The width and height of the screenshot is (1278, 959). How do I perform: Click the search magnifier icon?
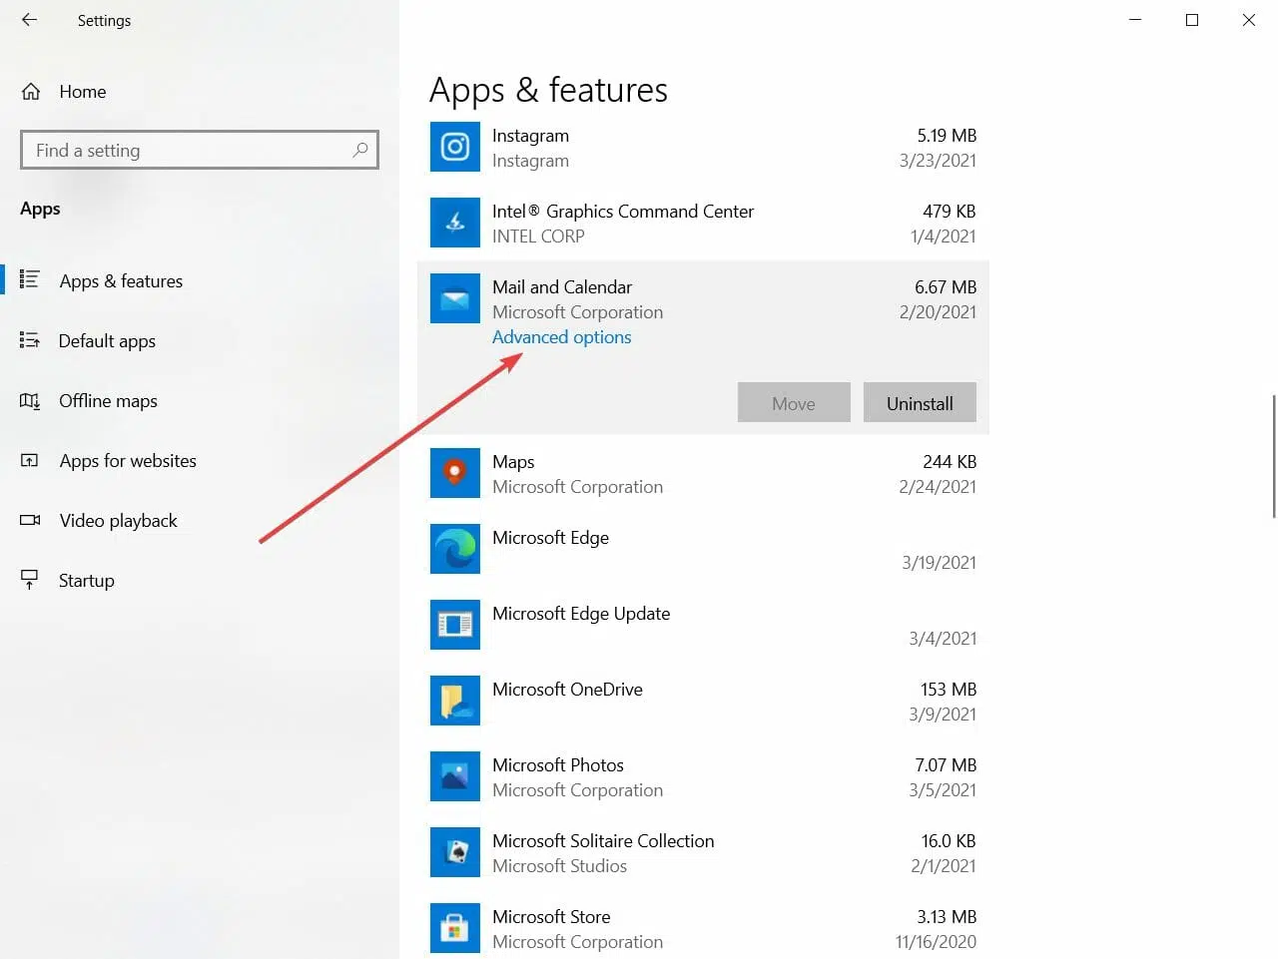click(360, 150)
